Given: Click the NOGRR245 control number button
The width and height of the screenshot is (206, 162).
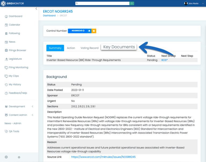Looking at the screenshot, I should (78, 31).
